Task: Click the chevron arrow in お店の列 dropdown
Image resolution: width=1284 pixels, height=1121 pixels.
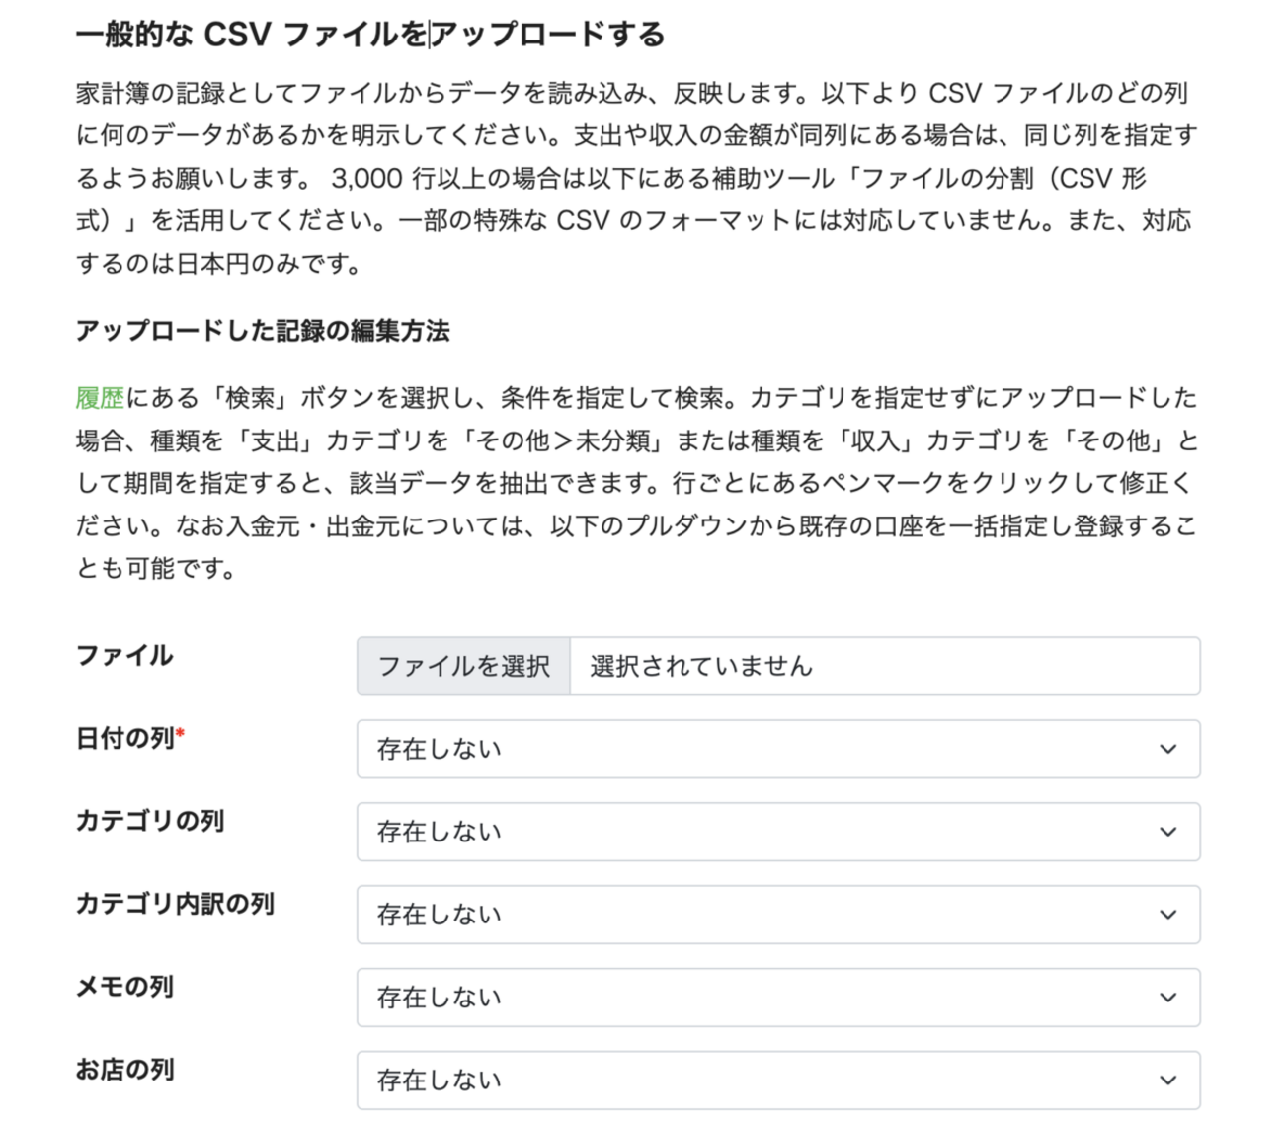Action: [1167, 1081]
